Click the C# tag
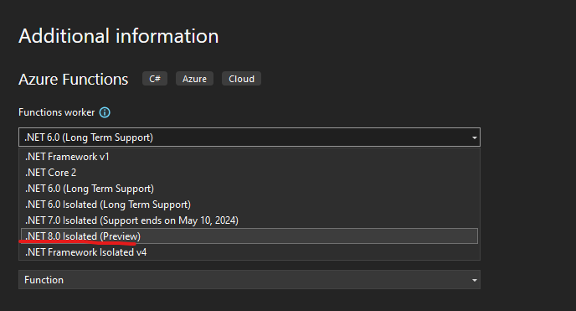Screen dimensions: 576x311 [155, 79]
